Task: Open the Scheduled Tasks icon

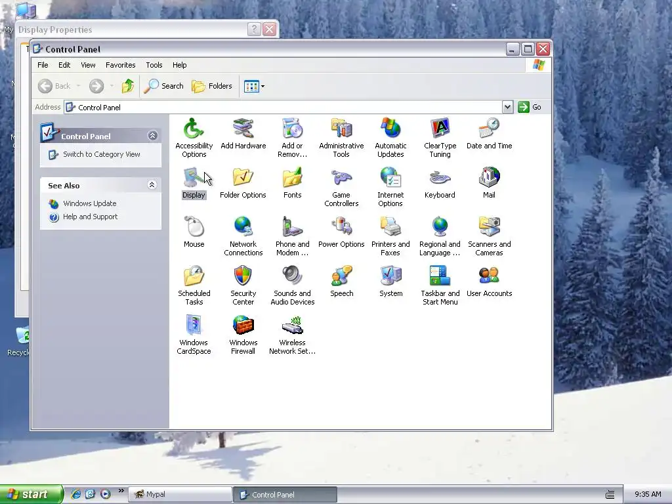Action: pyautogui.click(x=194, y=276)
